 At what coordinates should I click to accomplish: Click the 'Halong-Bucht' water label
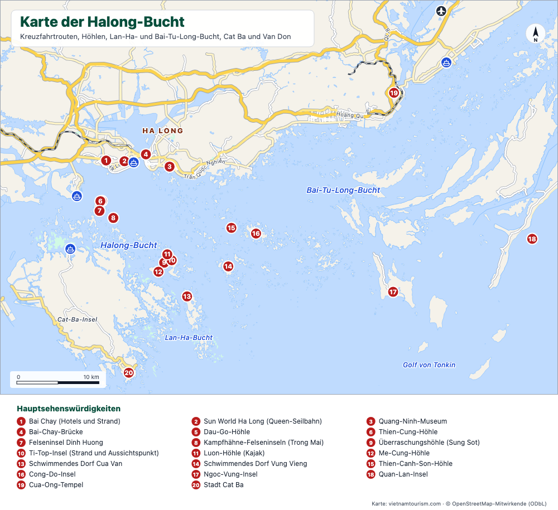click(128, 245)
